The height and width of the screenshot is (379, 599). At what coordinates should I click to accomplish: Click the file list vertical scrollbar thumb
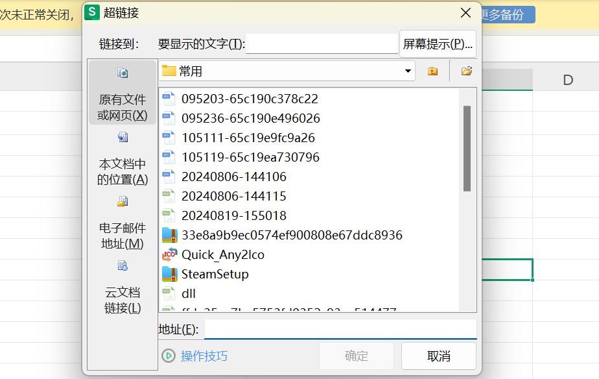tap(467, 149)
